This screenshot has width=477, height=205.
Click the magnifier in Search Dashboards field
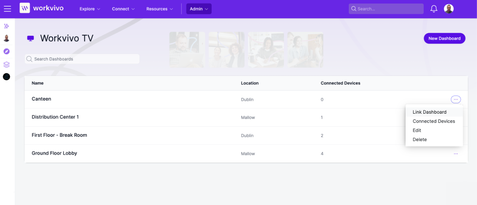[x=29, y=59]
